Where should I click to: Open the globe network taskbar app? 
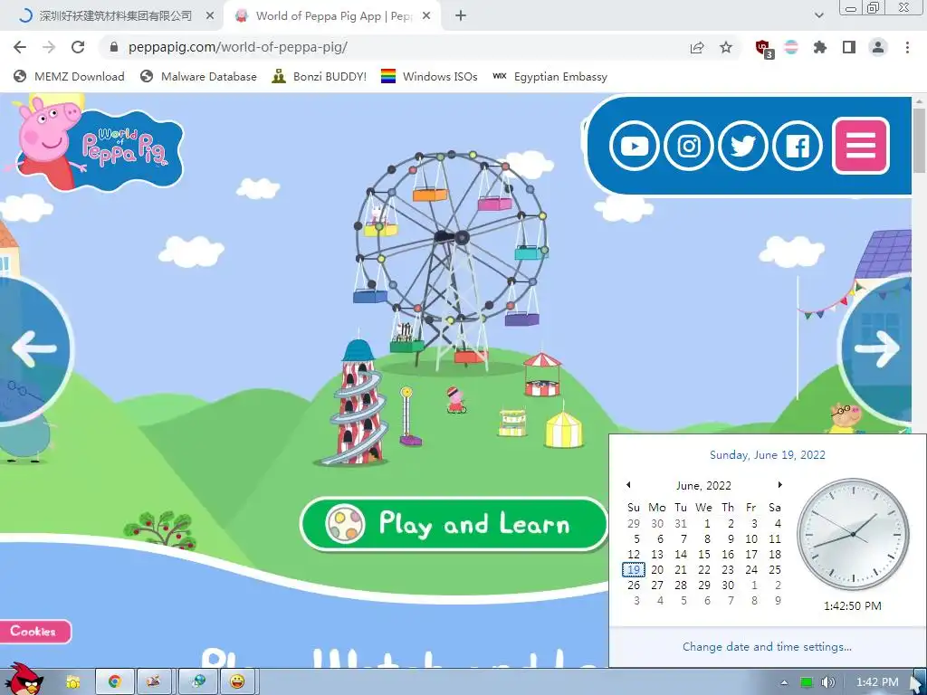(198, 681)
